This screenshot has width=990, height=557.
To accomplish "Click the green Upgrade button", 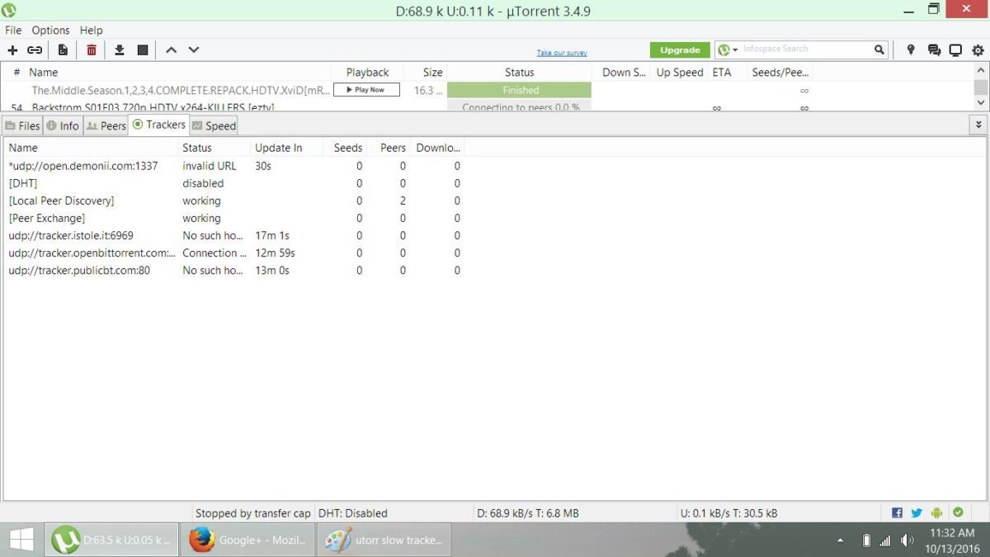I will pos(680,50).
